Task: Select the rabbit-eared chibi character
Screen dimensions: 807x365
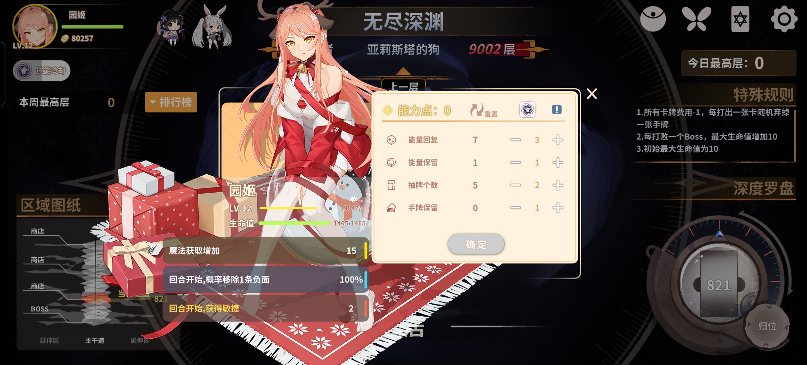Action: tap(212, 28)
